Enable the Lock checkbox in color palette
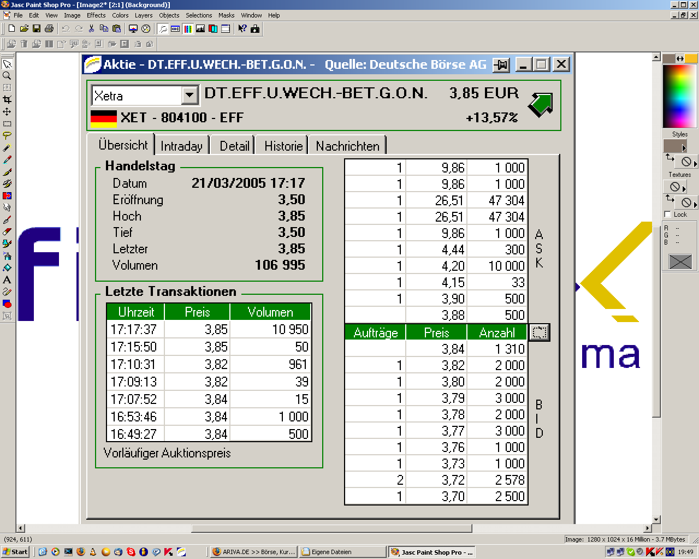The height and width of the screenshot is (559, 699). point(668,214)
